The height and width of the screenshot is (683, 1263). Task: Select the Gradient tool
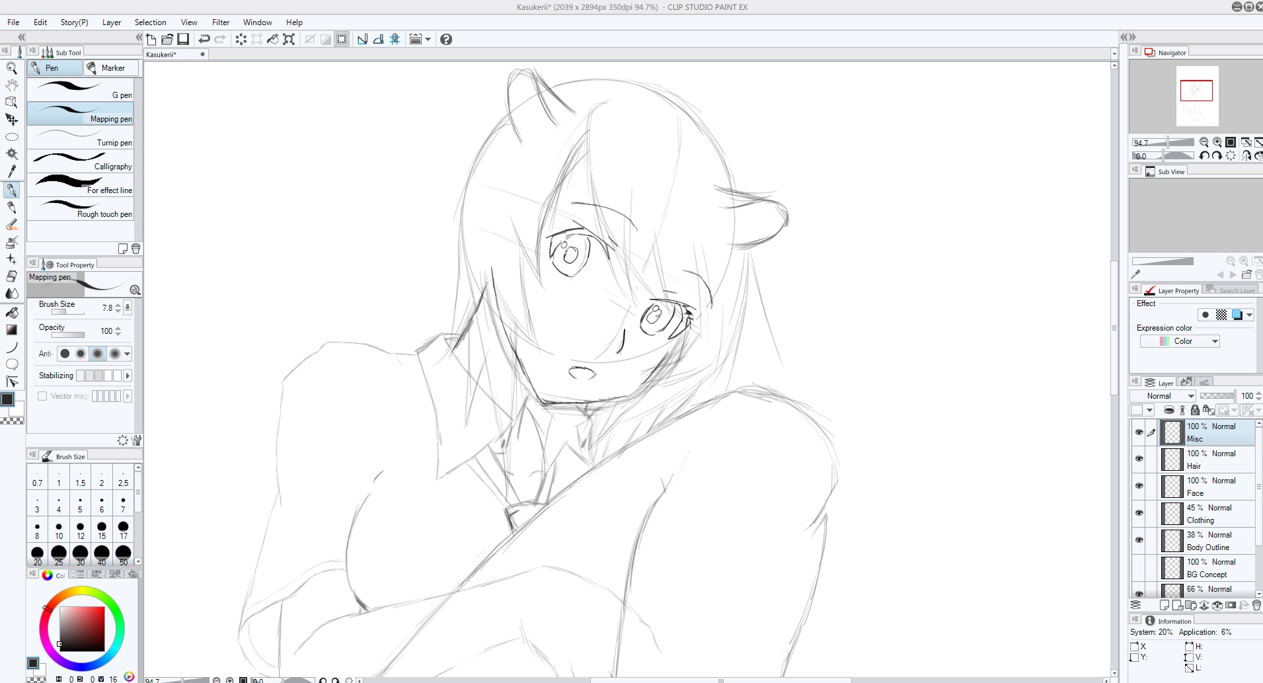11,329
